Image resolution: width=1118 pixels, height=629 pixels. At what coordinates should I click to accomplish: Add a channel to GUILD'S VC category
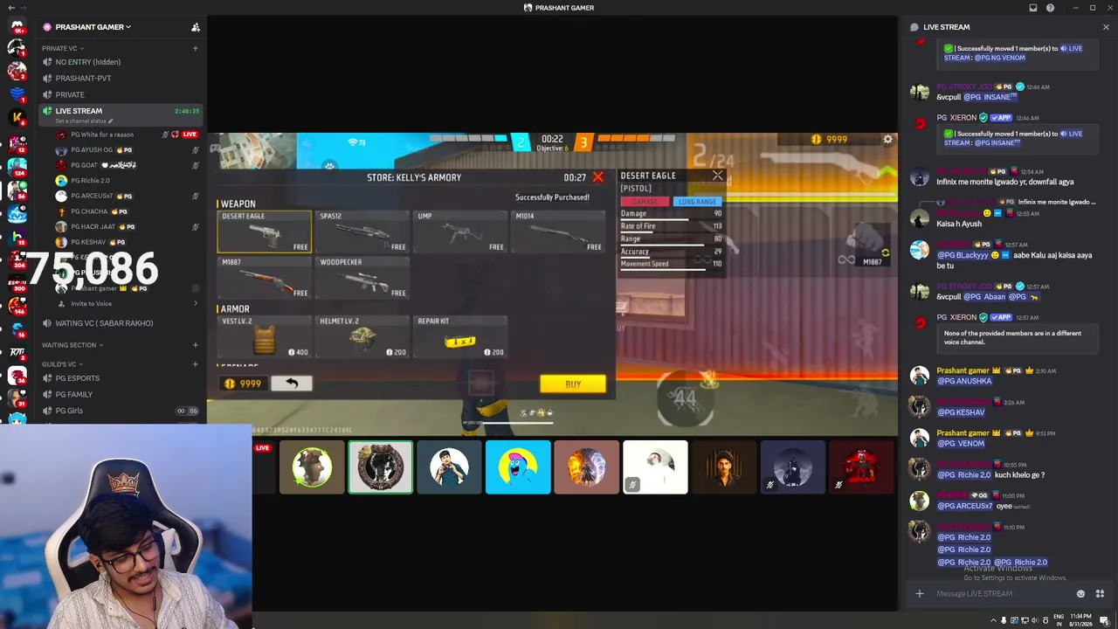pyautogui.click(x=196, y=363)
